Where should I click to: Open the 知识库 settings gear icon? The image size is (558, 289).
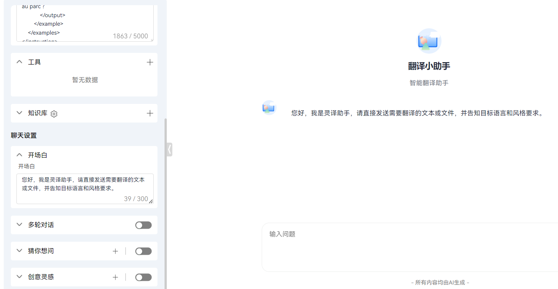[54, 114]
